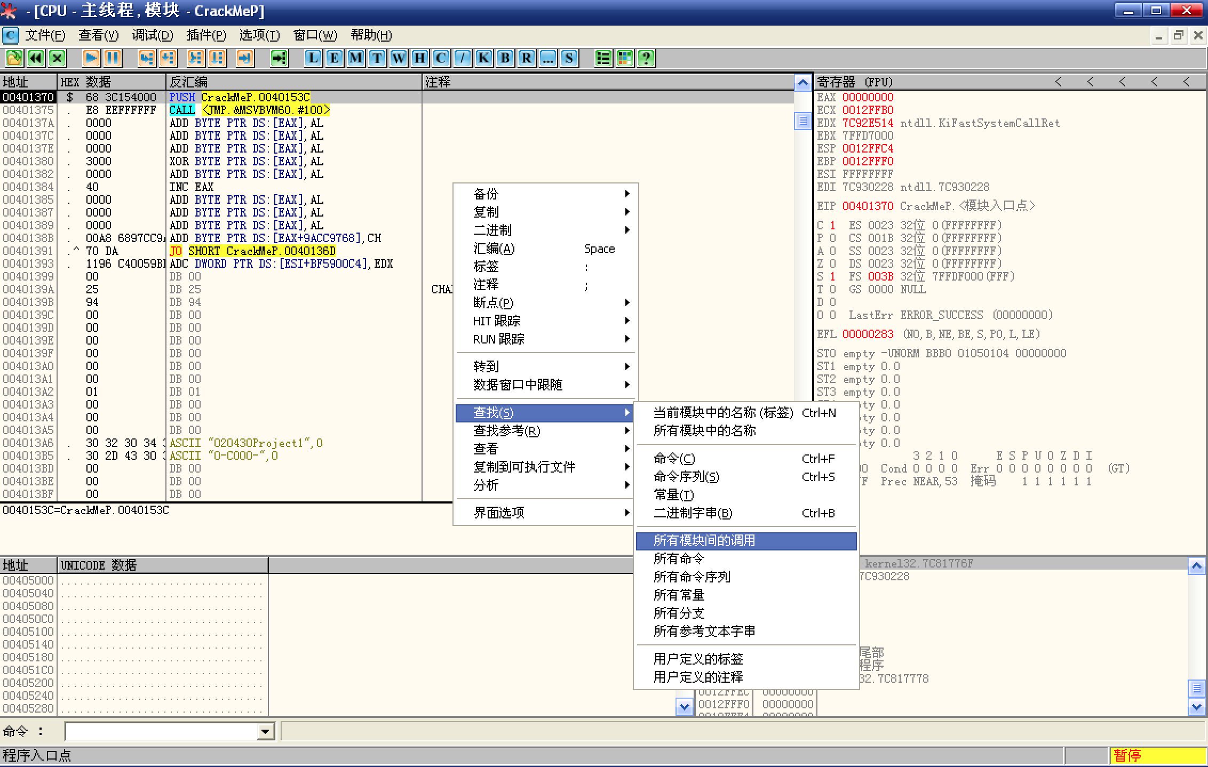This screenshot has height=767, width=1208.
Task: Click the 反汇编 column header
Action: 188,82
